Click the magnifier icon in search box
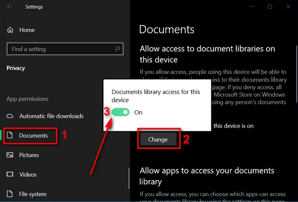 [117, 49]
